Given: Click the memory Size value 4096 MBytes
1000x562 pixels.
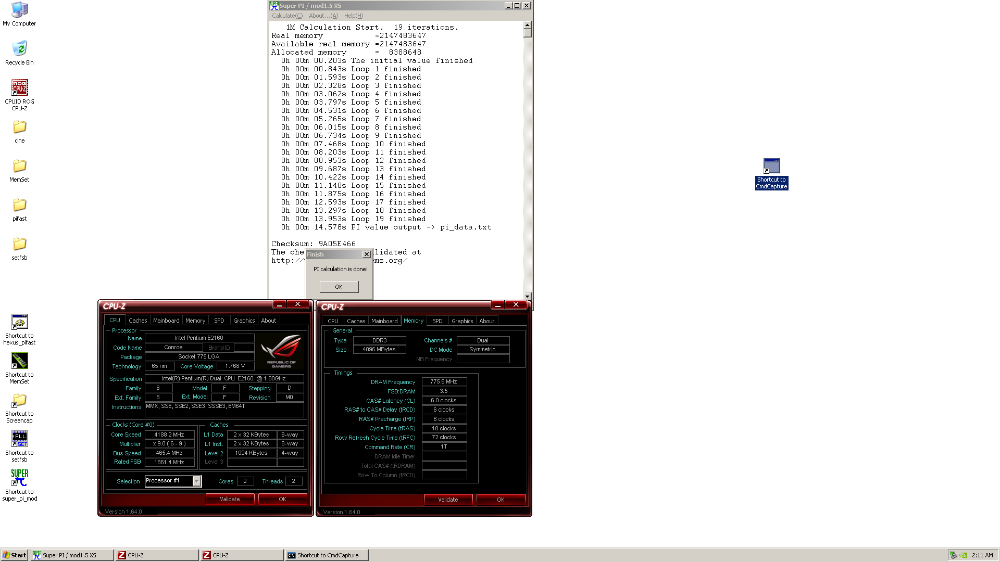Looking at the screenshot, I should tap(379, 349).
